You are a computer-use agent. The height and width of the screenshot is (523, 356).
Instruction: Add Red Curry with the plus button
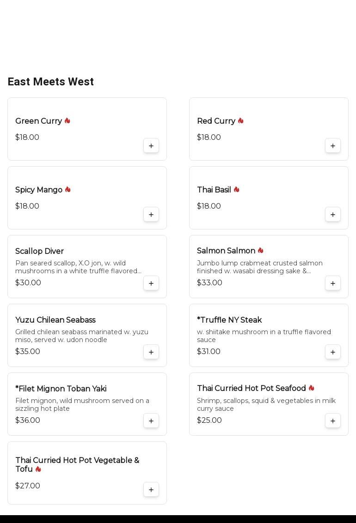click(x=333, y=146)
